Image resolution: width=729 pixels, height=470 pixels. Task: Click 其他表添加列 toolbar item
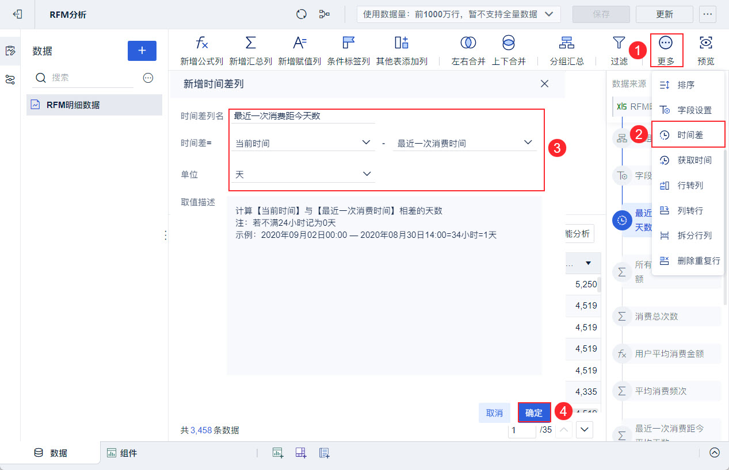[402, 51]
